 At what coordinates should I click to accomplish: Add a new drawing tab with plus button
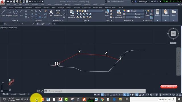[x=54, y=24]
